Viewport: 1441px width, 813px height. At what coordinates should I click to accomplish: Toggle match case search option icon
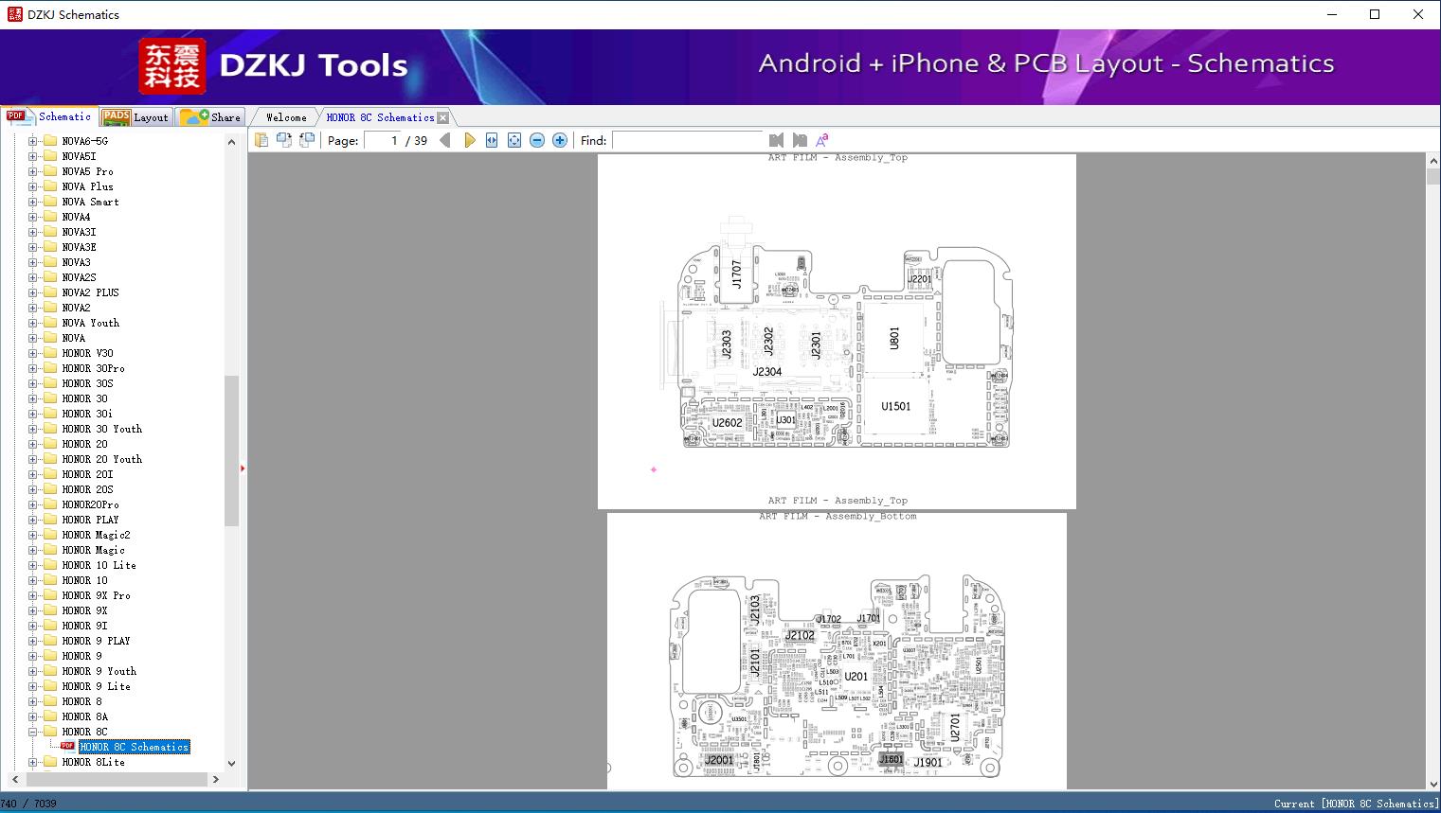[x=822, y=140]
